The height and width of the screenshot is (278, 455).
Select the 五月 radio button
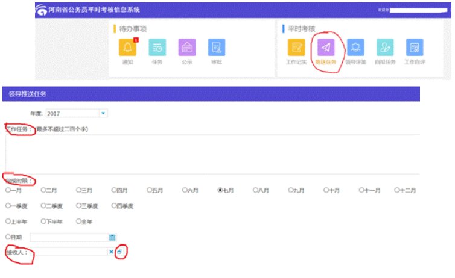click(x=150, y=190)
